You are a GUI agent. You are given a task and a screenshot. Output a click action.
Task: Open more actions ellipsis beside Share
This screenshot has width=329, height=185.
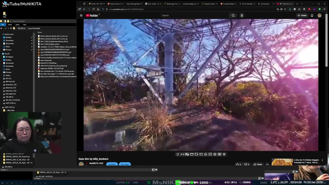click(x=267, y=164)
